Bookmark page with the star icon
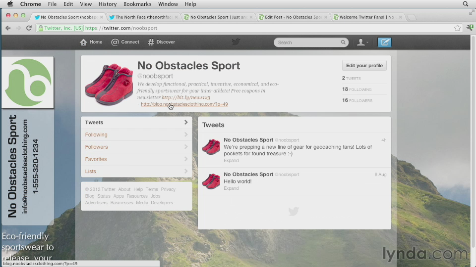This screenshot has width=476, height=267. (x=457, y=28)
